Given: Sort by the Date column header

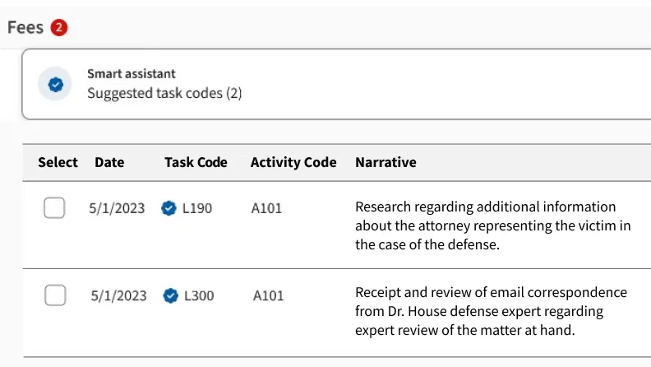Looking at the screenshot, I should tap(109, 162).
